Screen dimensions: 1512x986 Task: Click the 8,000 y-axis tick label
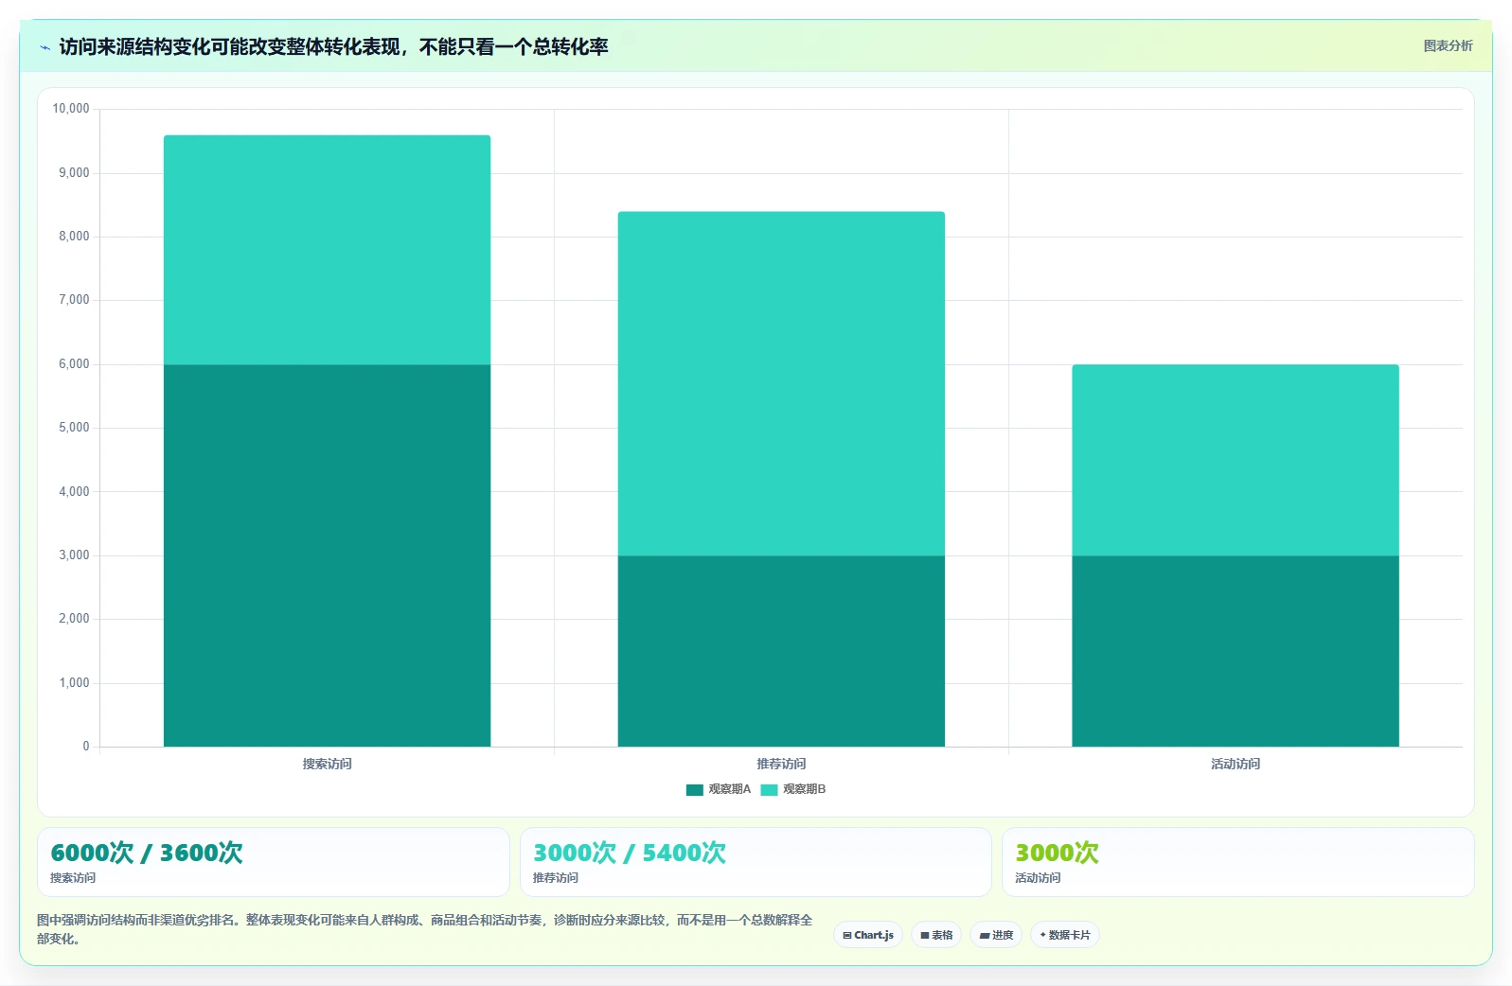click(x=74, y=237)
